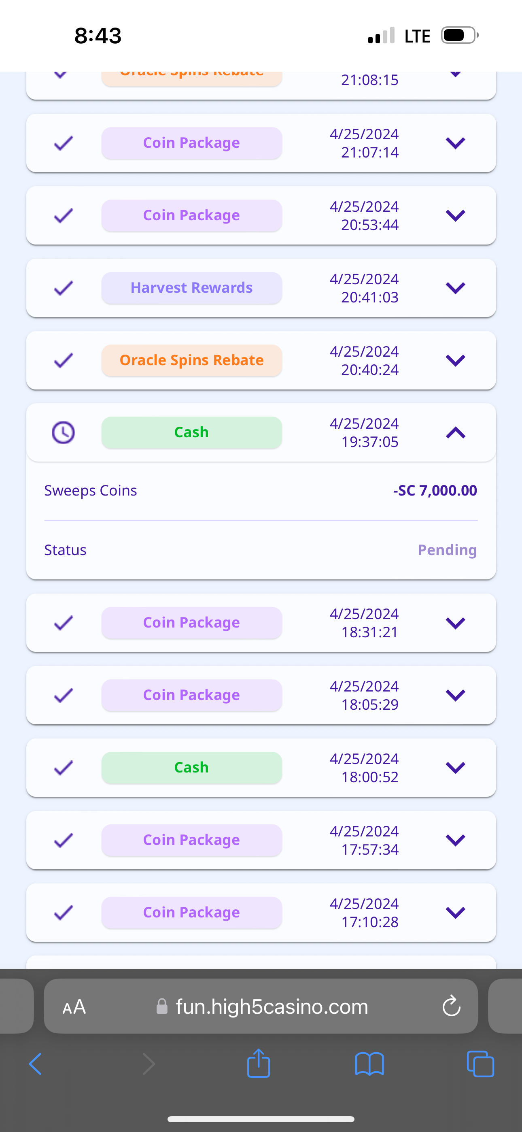Show all Safari tabs icon
Viewport: 522px width, 1132px height.
point(480,1064)
